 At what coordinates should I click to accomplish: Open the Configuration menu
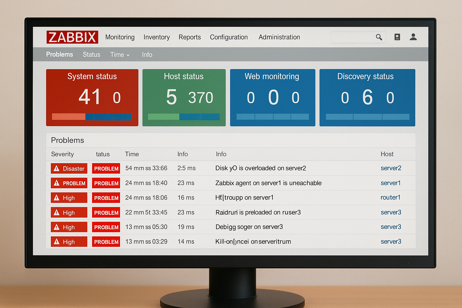[229, 37]
